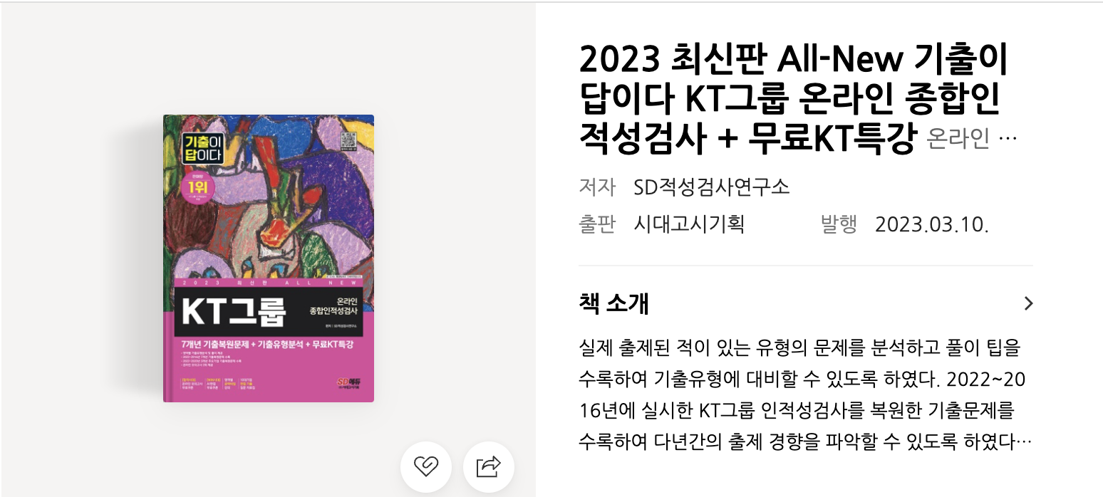Open author SD적성검사연구소 link
The width and height of the screenshot is (1103, 497).
coord(712,187)
